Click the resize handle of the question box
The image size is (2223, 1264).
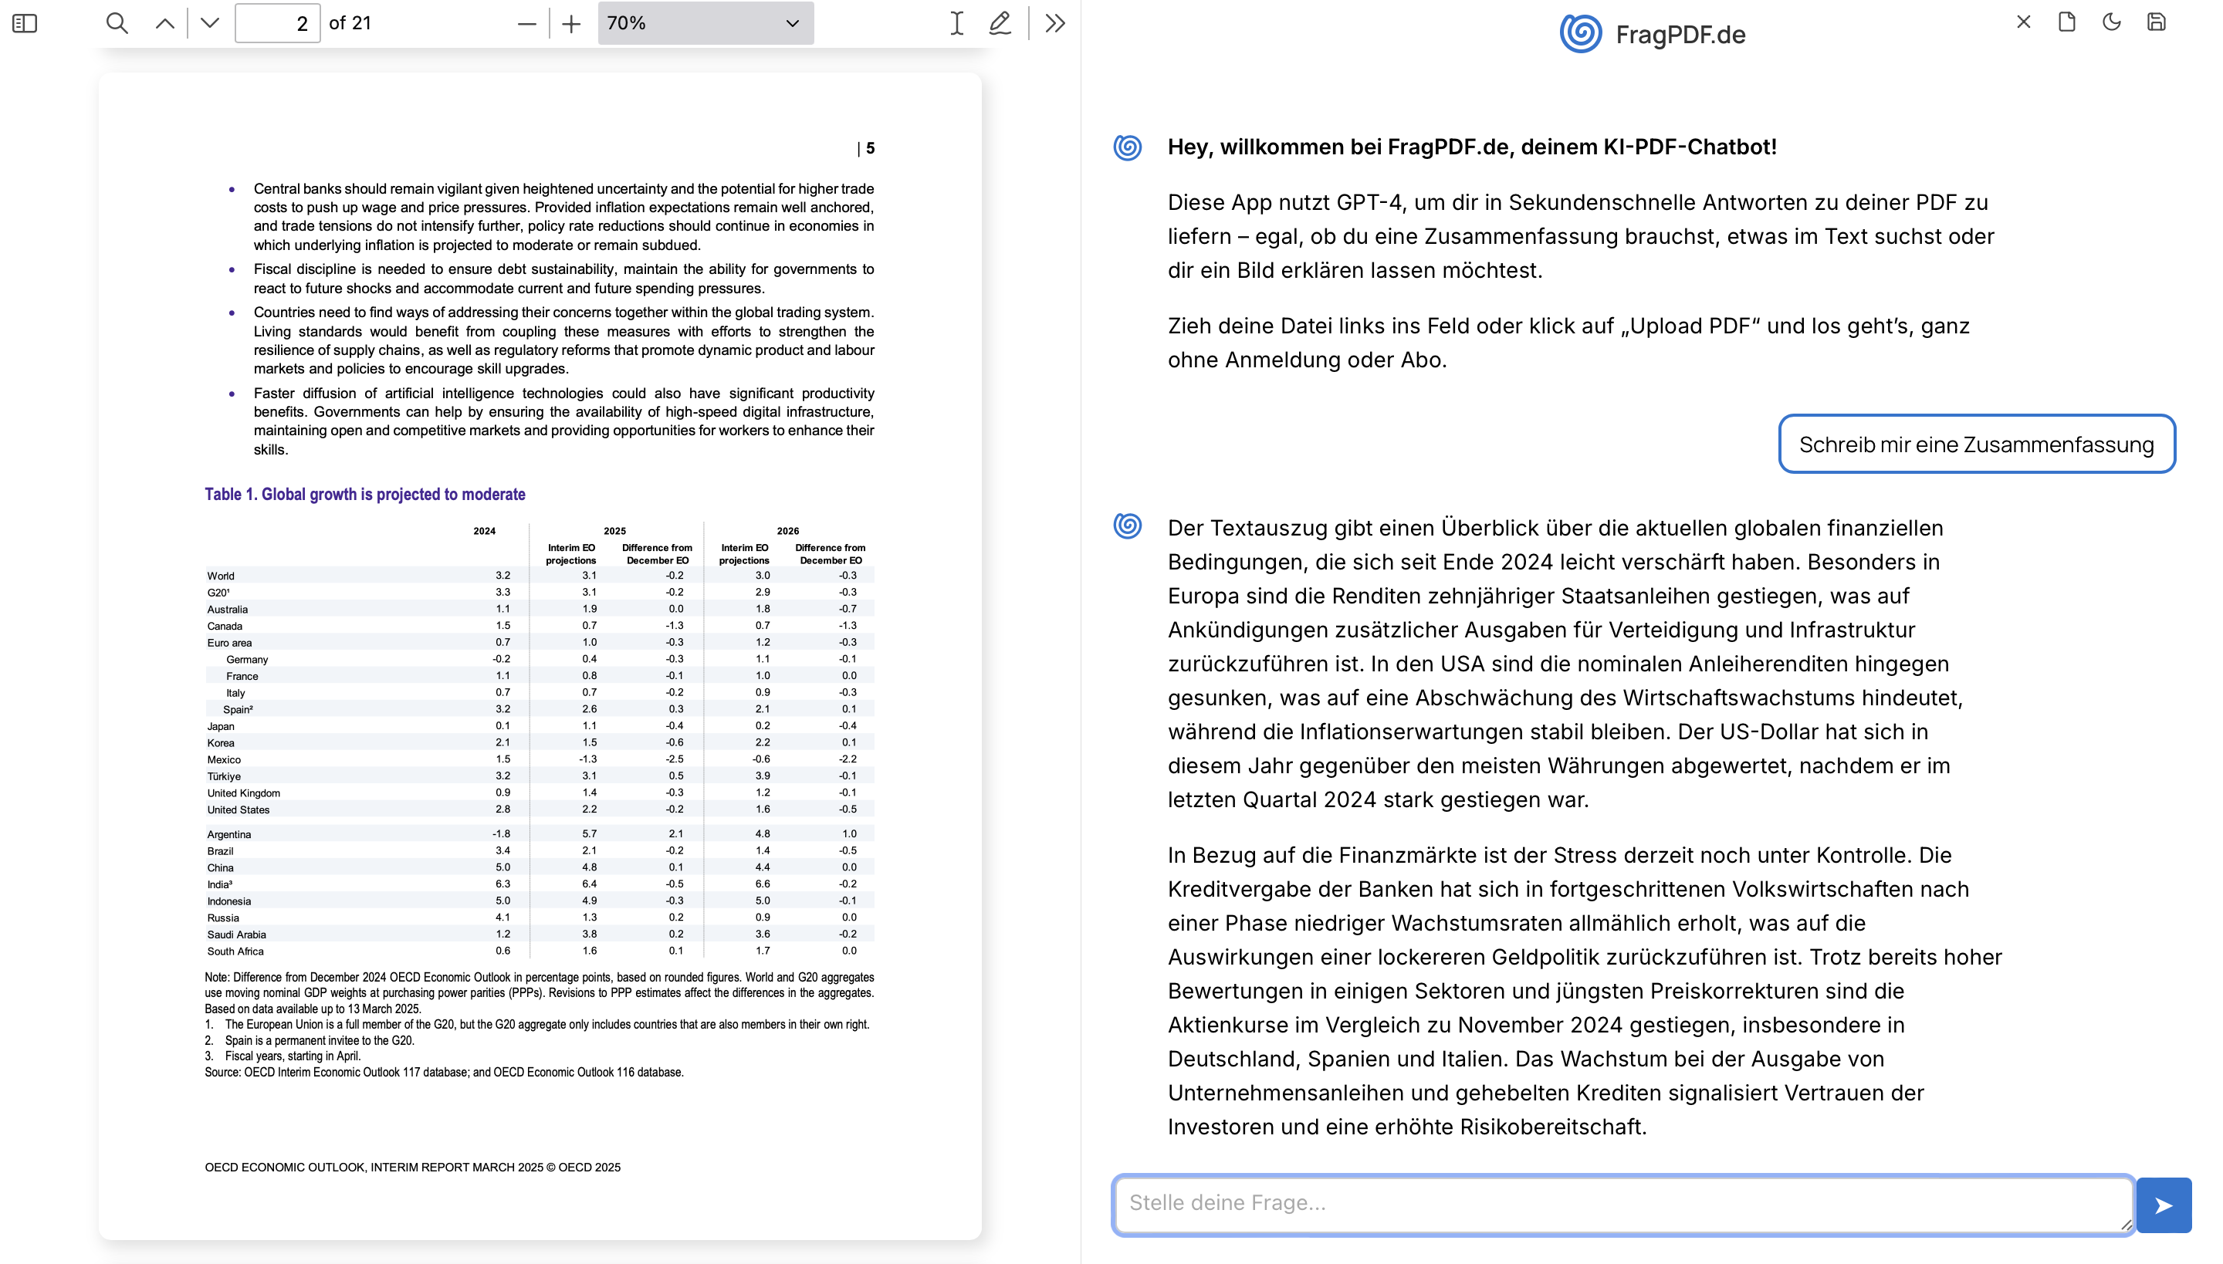[2125, 1224]
